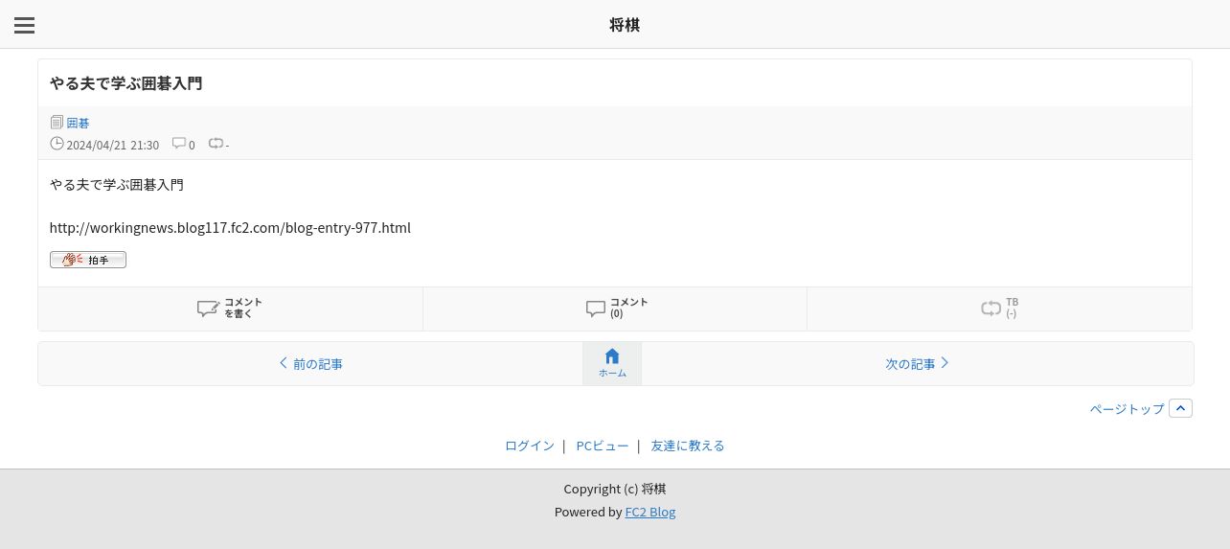Switch to PCビュー
1230x549 pixels.
603,446
